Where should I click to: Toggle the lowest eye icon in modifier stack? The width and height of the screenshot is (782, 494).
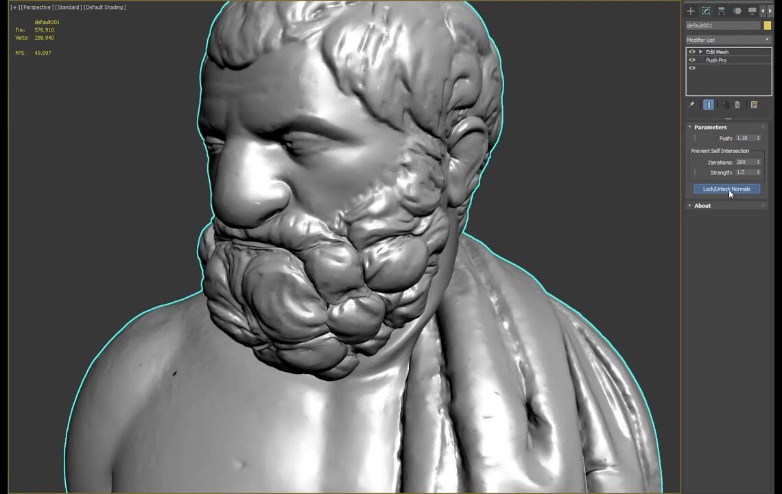(691, 68)
